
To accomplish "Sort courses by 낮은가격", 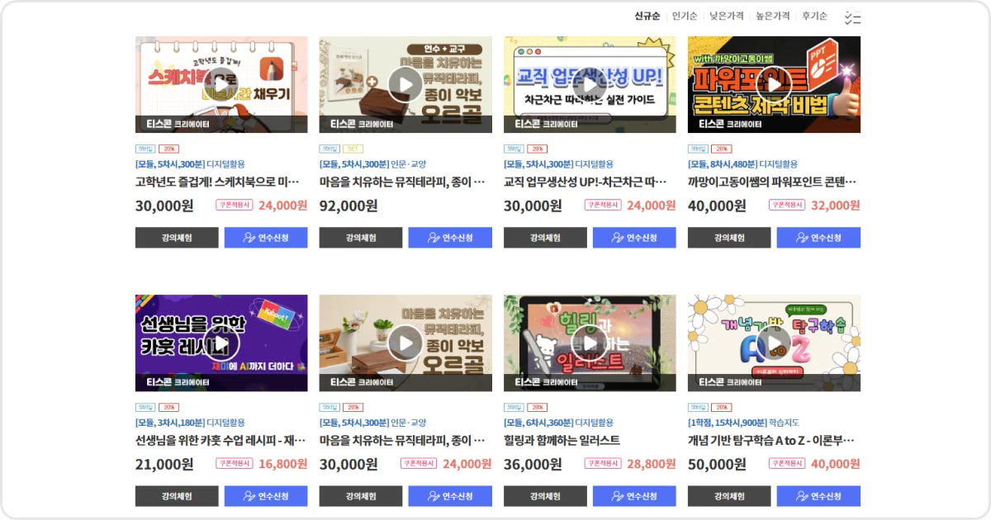I will 727,16.
